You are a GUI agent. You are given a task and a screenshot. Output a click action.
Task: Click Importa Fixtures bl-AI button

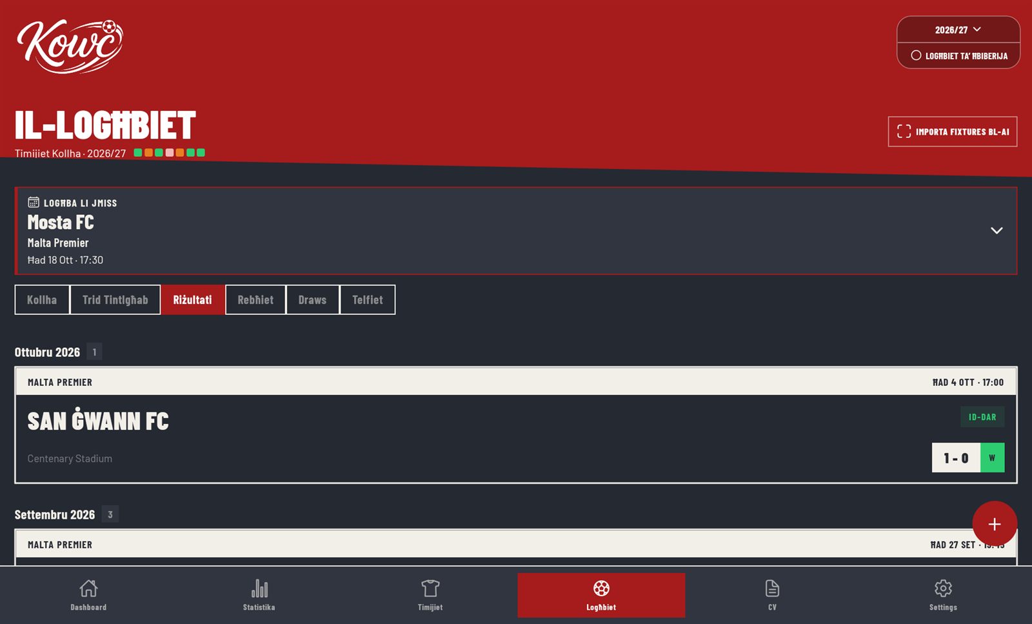[953, 132]
